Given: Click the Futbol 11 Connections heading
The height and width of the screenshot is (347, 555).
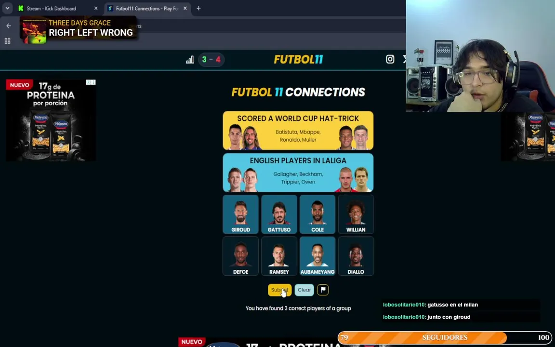Looking at the screenshot, I should pos(298,92).
